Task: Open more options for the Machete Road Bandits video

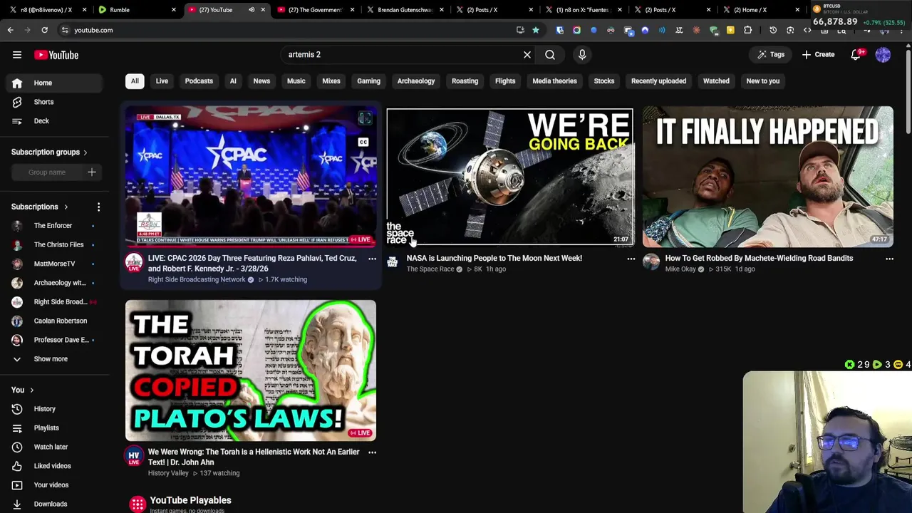Action: click(x=889, y=259)
